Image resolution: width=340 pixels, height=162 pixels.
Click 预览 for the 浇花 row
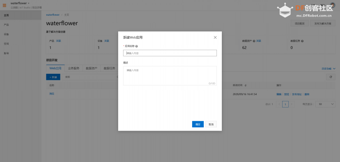click(287, 94)
